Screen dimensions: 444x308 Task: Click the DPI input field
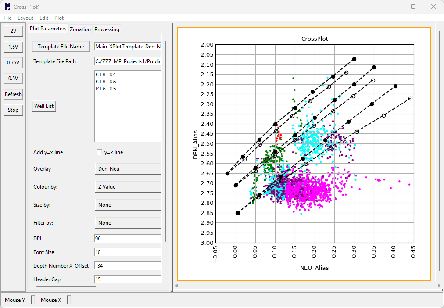coord(128,239)
